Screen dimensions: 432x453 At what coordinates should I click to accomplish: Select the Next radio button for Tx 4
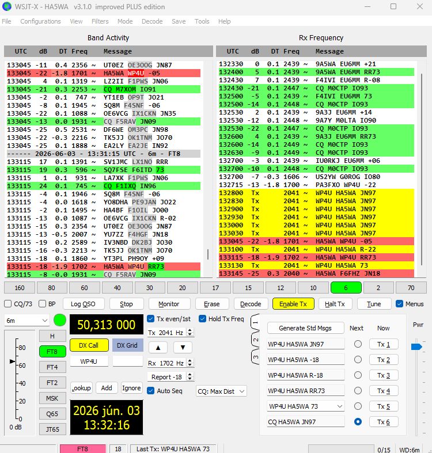358,391
